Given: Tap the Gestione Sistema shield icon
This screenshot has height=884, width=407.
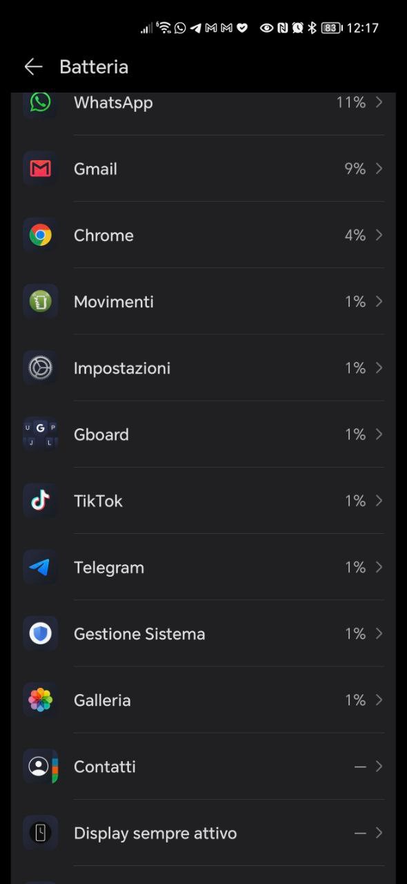Looking at the screenshot, I should [40, 634].
